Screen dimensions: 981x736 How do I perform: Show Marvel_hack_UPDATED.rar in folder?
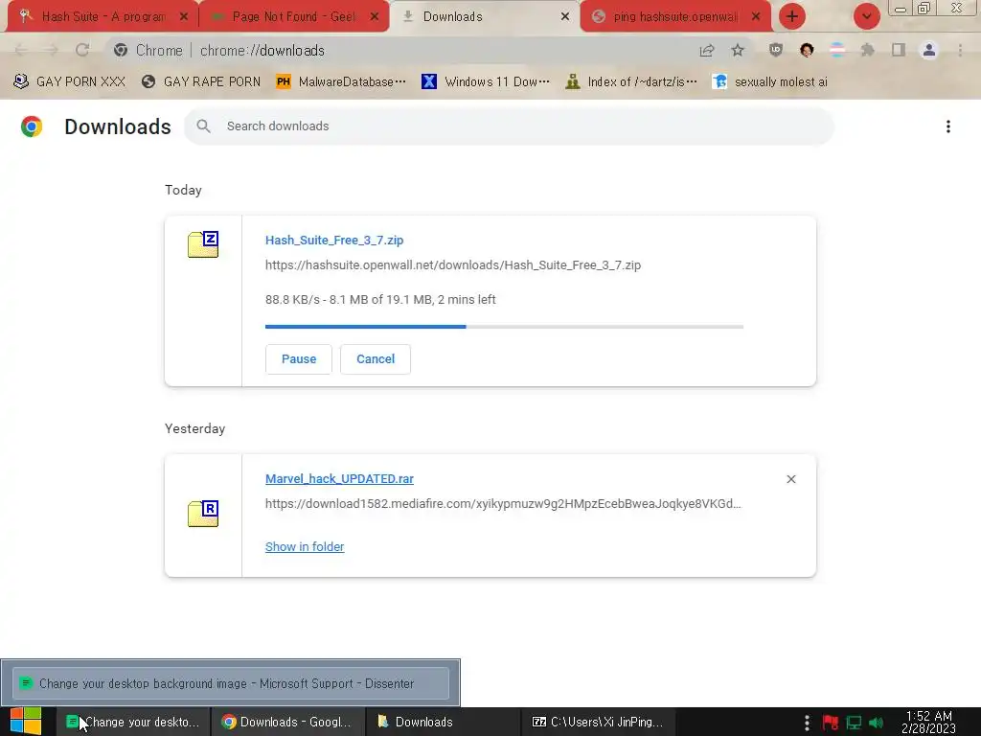pos(305,547)
